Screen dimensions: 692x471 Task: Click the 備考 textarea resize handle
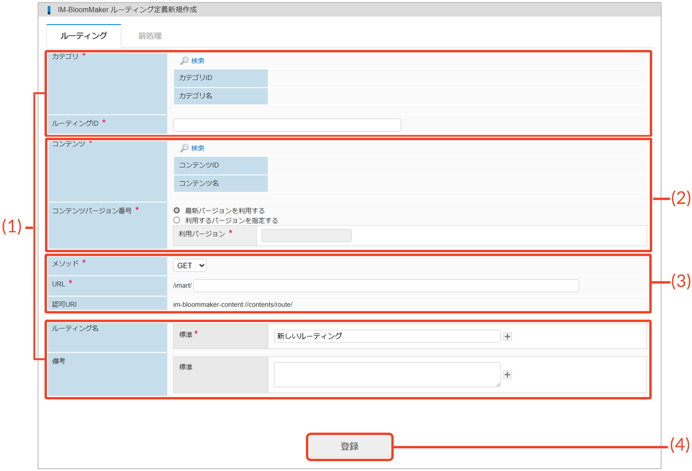498,384
